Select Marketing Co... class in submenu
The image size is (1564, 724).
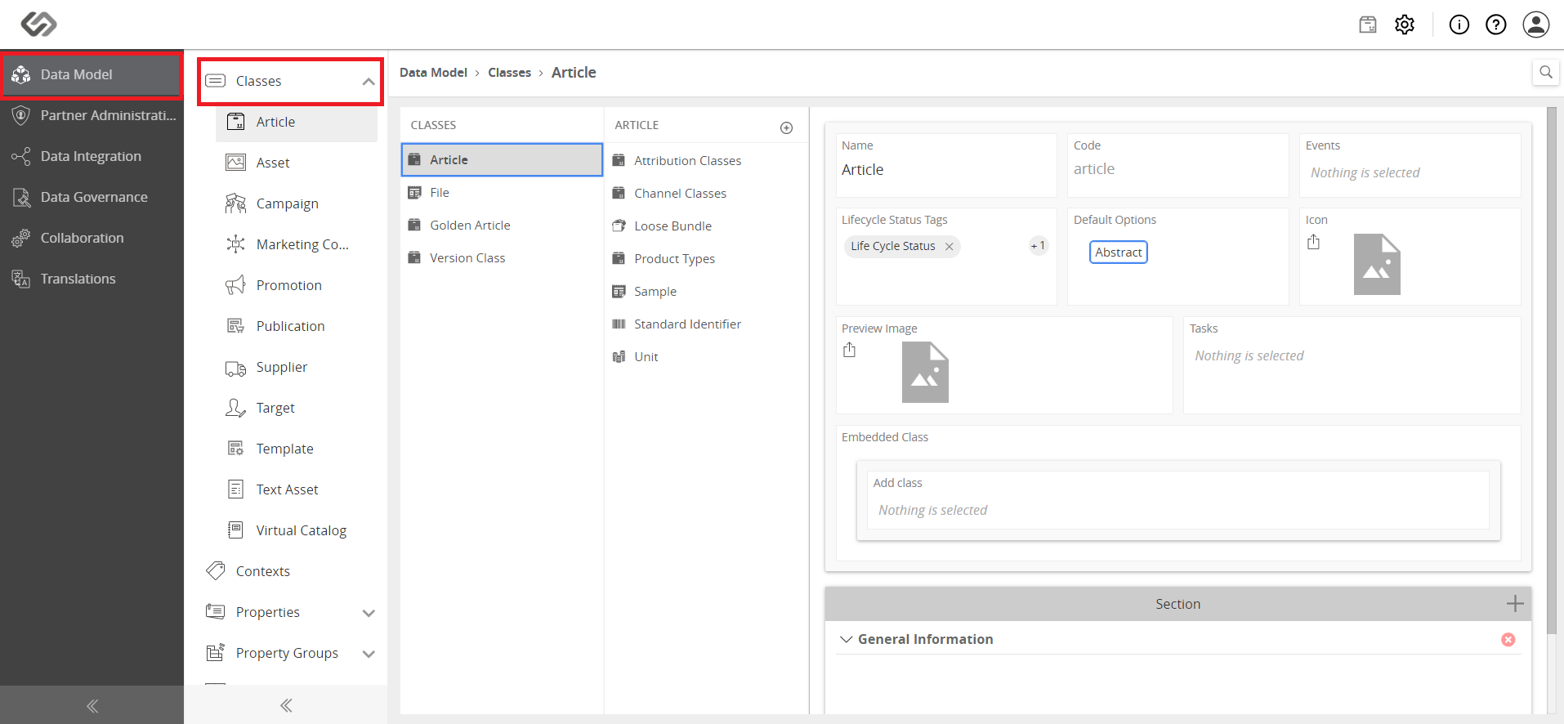click(x=297, y=244)
